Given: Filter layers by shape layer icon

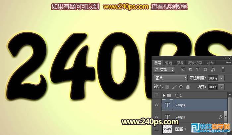Looking at the screenshot, I should (205, 69).
